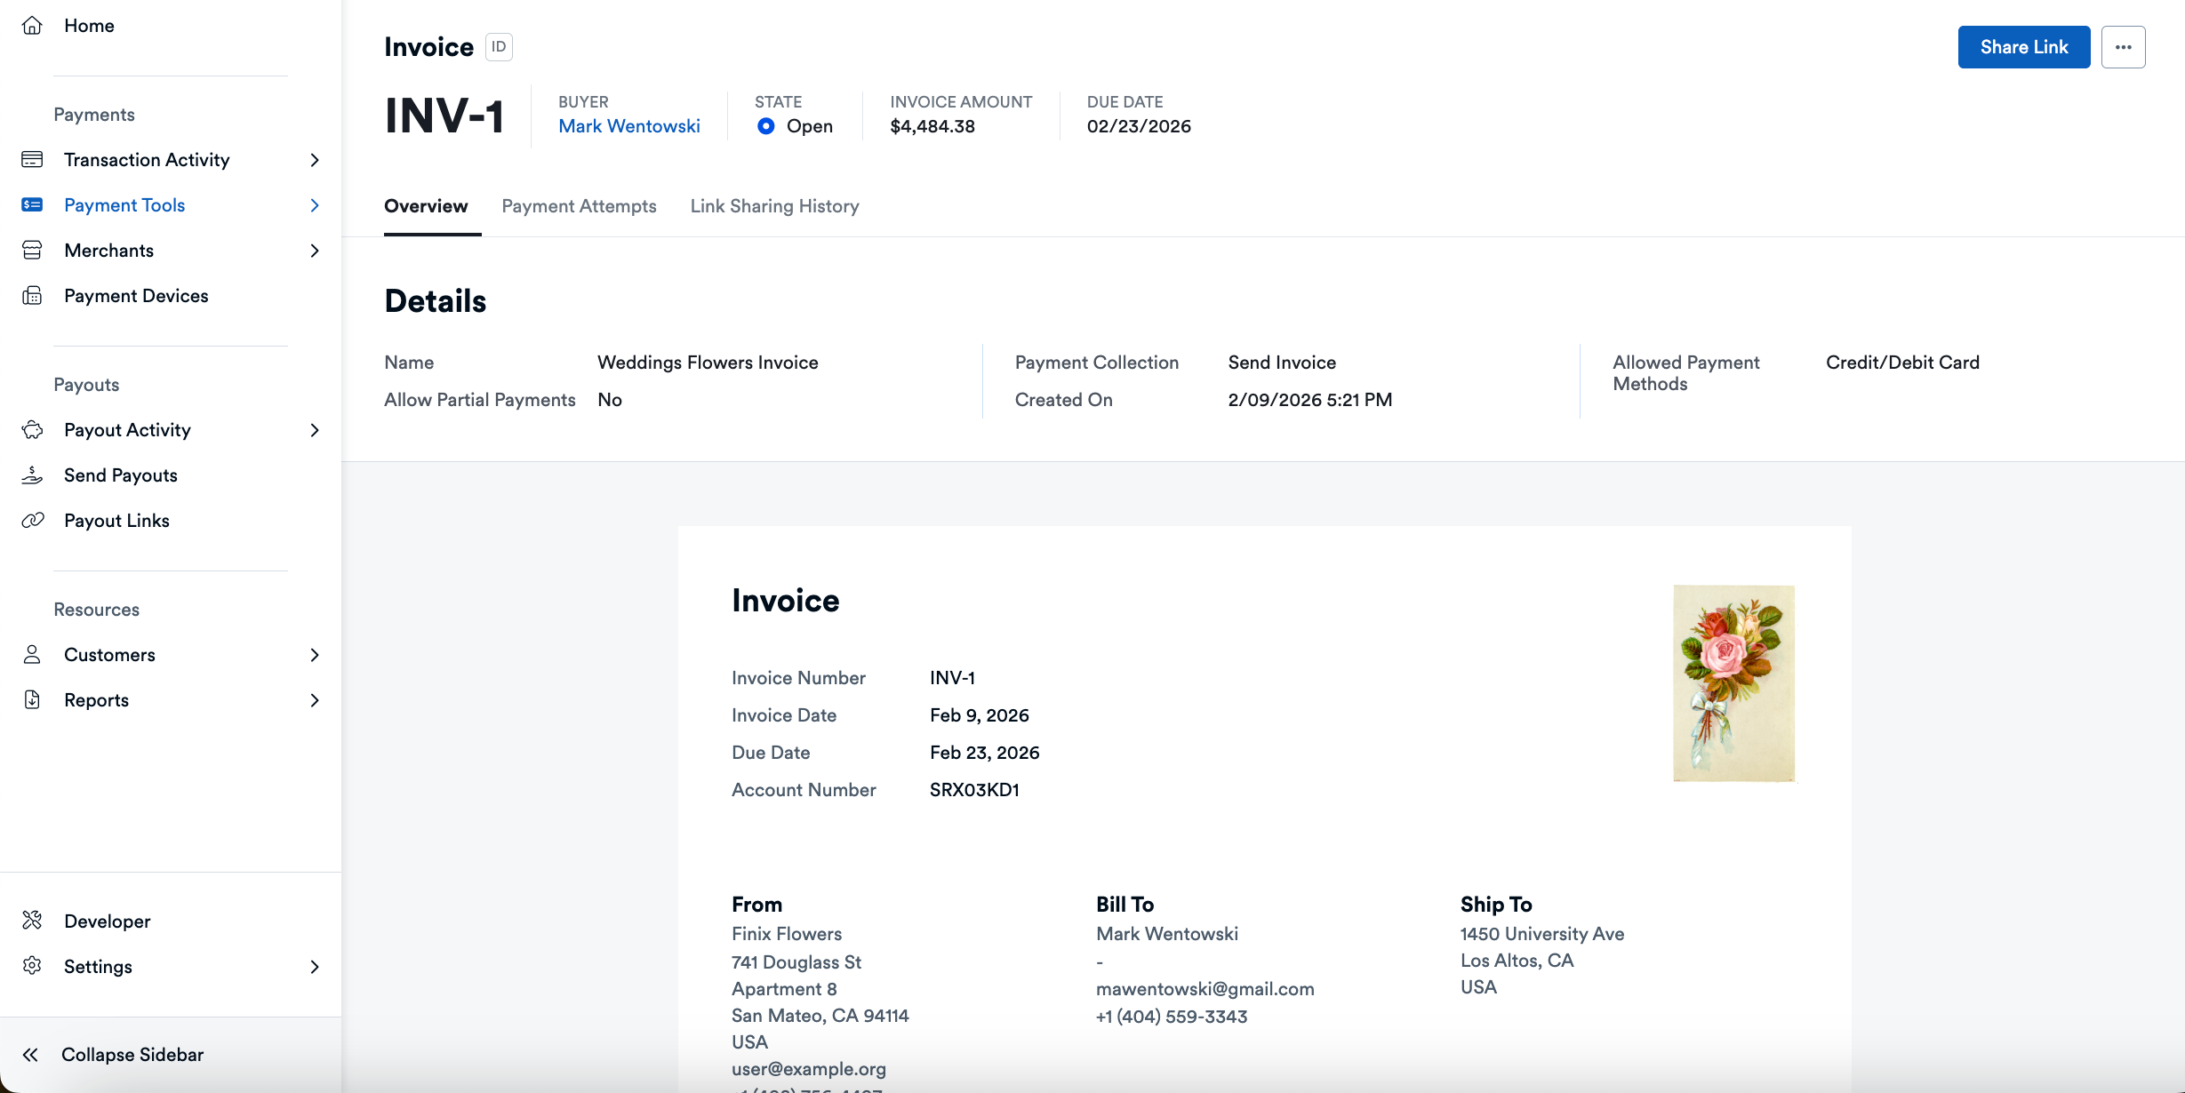Open buyer Mark Wentowski's profile
This screenshot has width=2185, height=1093.
[x=628, y=126]
